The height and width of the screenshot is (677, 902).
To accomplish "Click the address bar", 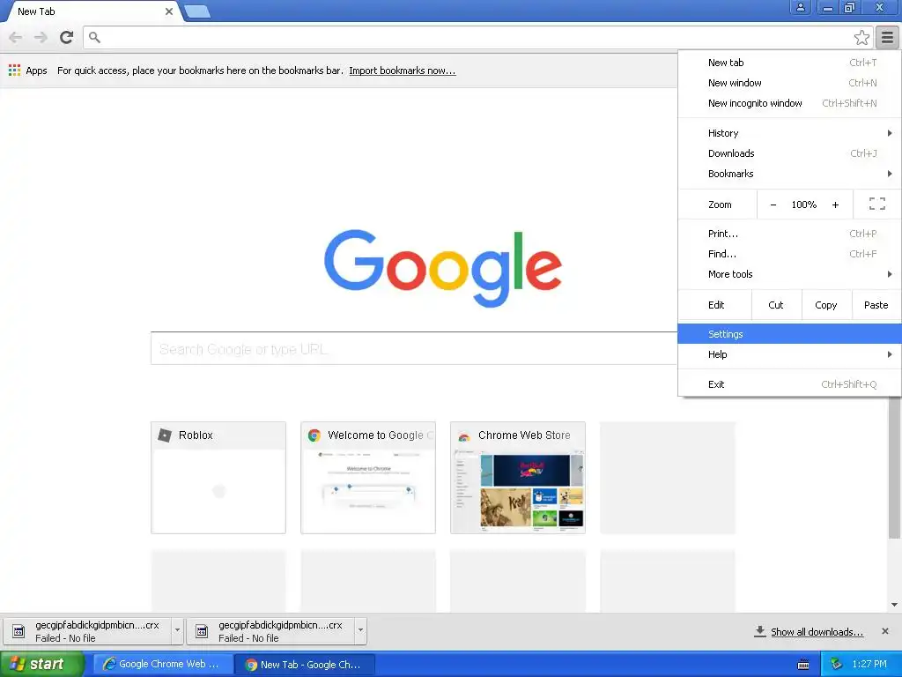I will point(477,37).
